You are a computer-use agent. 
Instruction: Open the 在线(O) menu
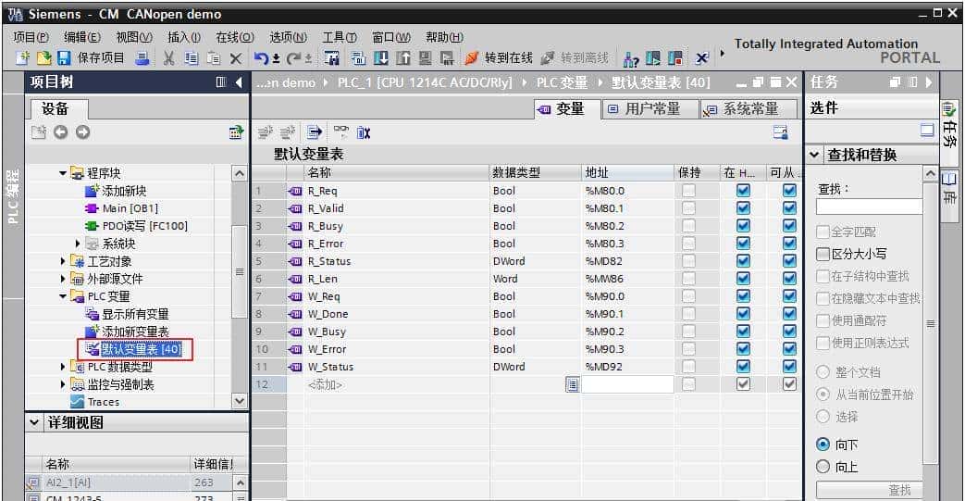click(x=234, y=37)
